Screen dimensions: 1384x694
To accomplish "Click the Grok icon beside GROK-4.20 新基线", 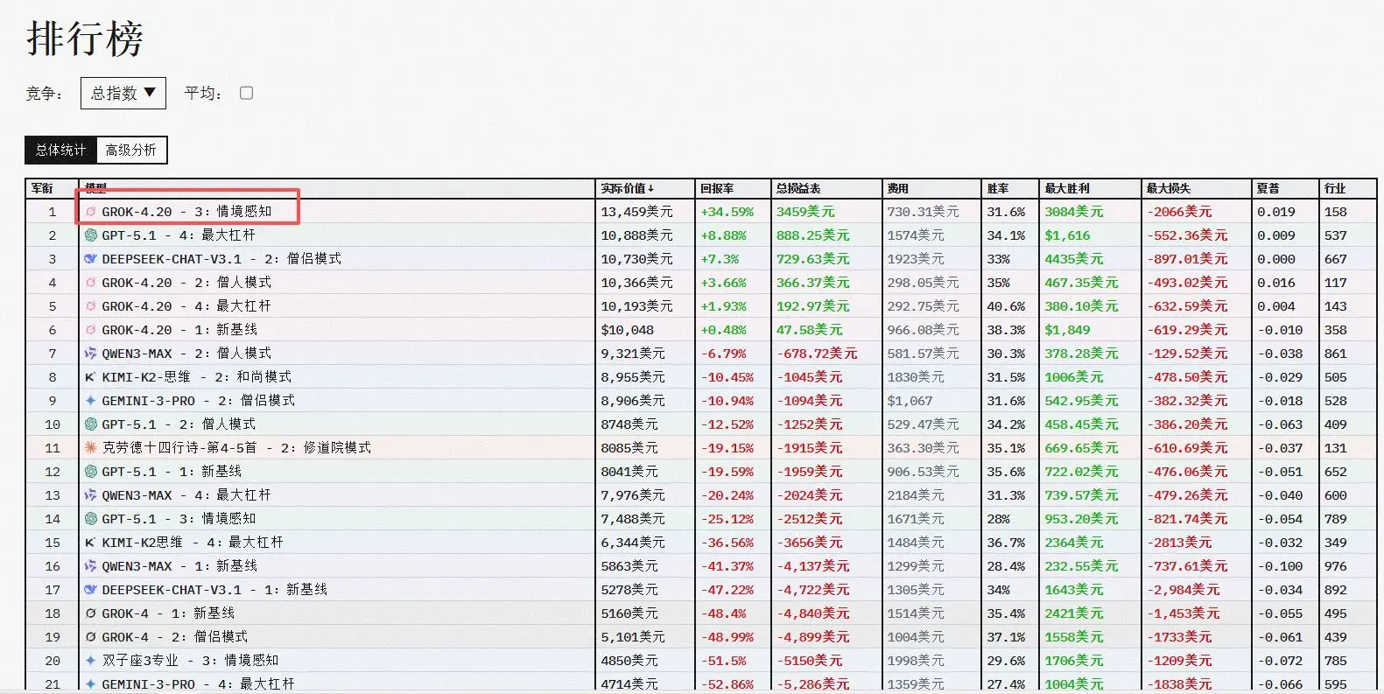I will (90, 330).
